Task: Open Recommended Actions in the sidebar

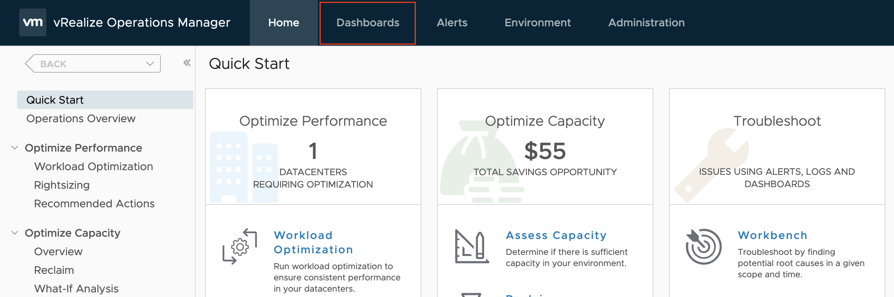Action: click(94, 203)
